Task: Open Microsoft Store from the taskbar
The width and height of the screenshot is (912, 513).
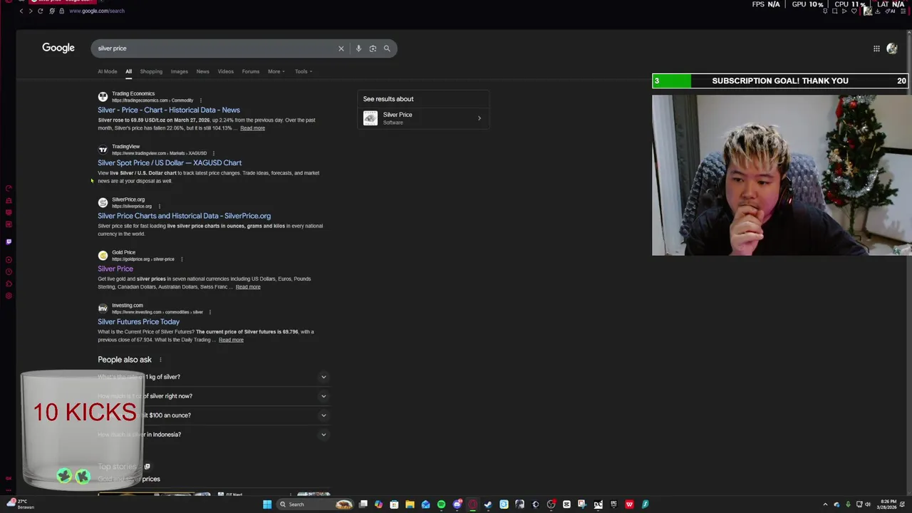Action: coord(394,504)
